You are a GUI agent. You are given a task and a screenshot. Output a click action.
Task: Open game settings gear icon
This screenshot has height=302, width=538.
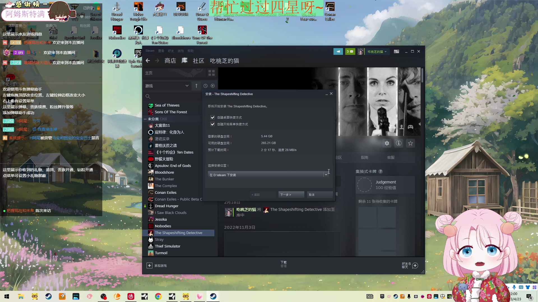tap(387, 143)
